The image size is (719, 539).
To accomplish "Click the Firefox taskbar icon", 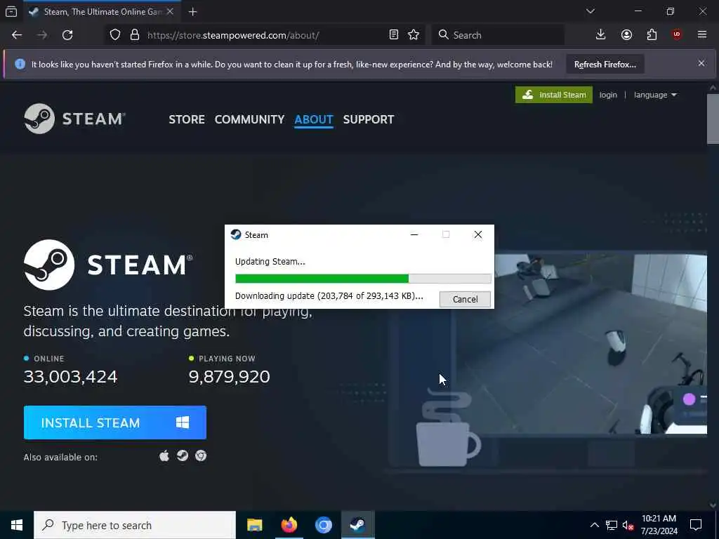I will click(x=289, y=525).
